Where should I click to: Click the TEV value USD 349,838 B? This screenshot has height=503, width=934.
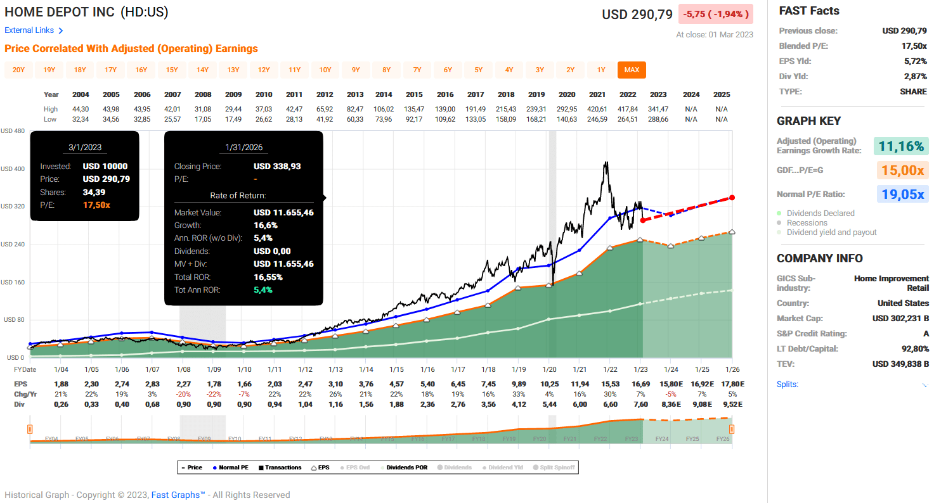coord(900,364)
